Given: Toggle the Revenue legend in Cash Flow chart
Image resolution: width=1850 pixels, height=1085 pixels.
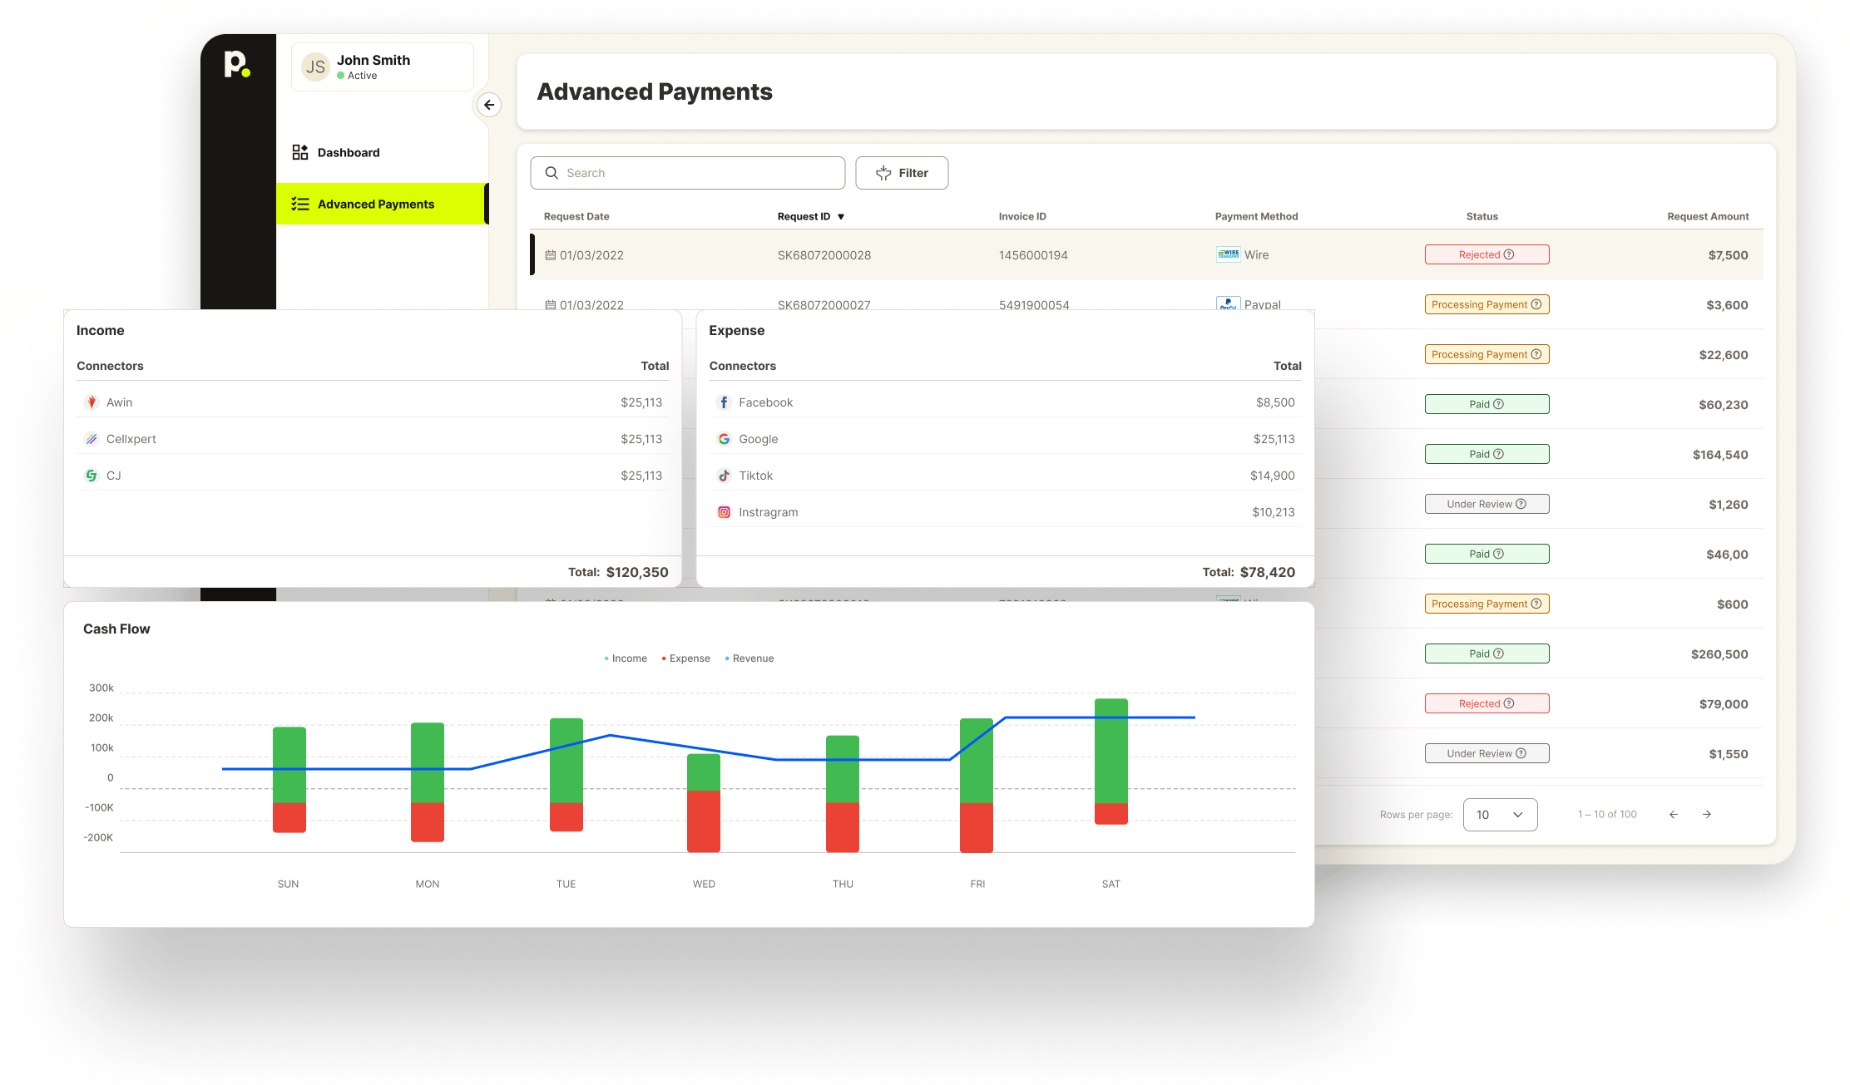Looking at the screenshot, I should tap(748, 658).
